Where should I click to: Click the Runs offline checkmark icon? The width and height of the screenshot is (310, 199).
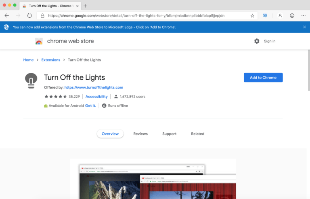104,106
